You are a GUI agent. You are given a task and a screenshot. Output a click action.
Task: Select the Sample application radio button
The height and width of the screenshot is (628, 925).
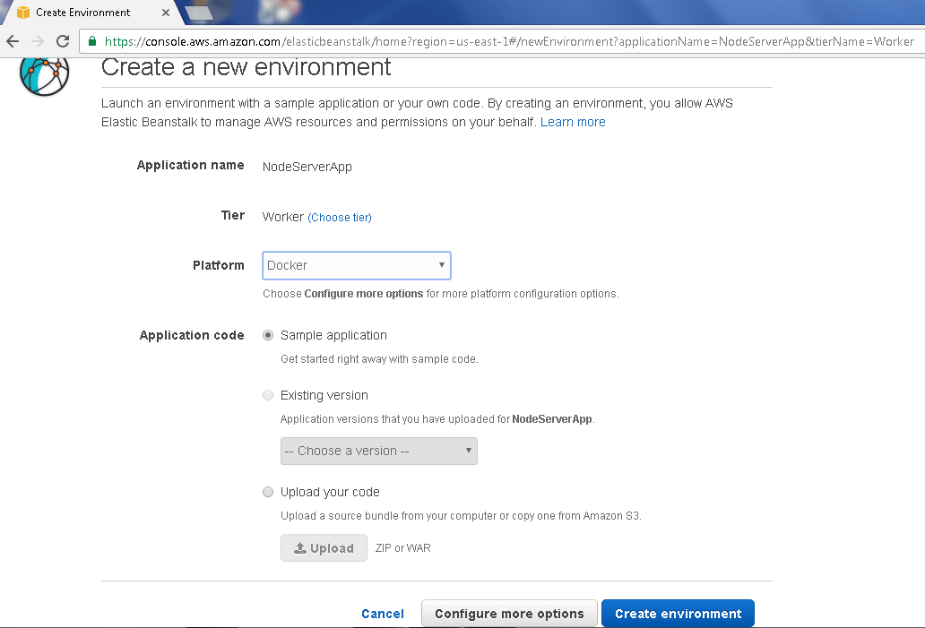tap(268, 335)
